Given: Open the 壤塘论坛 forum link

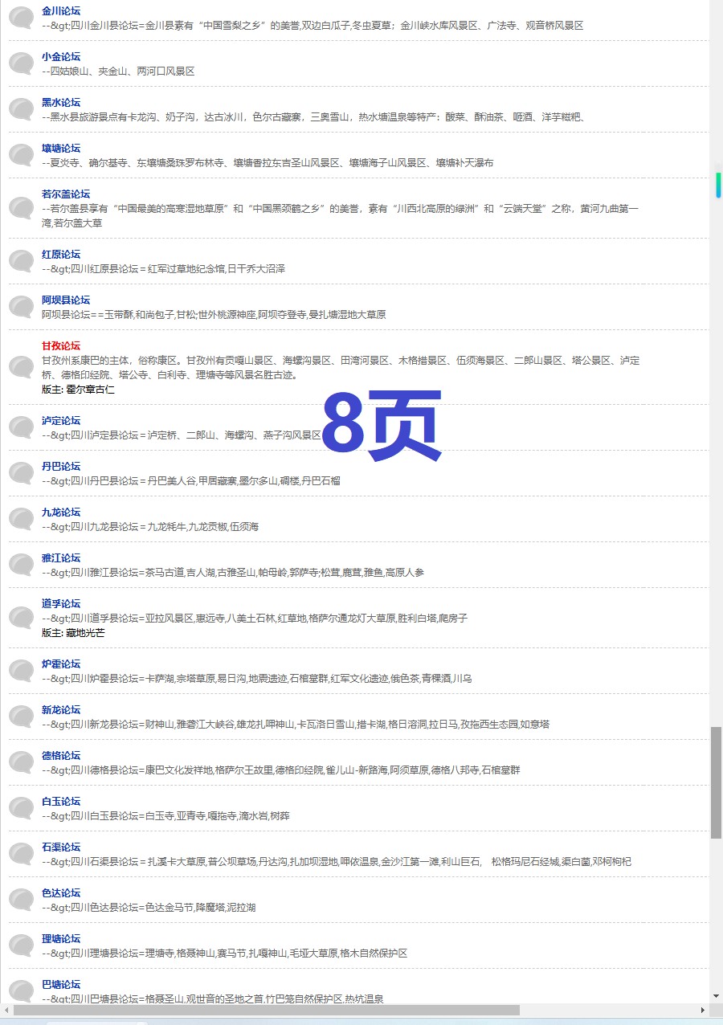Looking at the screenshot, I should pyautogui.click(x=61, y=149).
